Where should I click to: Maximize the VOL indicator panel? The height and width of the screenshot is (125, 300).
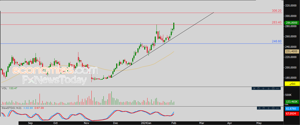coord(258,88)
